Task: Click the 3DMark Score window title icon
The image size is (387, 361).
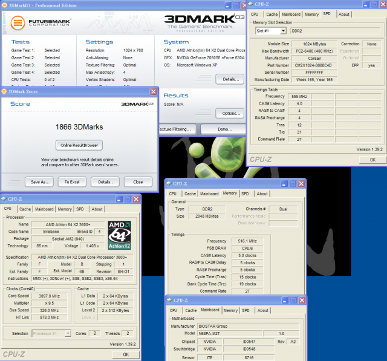Action: tap(4, 91)
